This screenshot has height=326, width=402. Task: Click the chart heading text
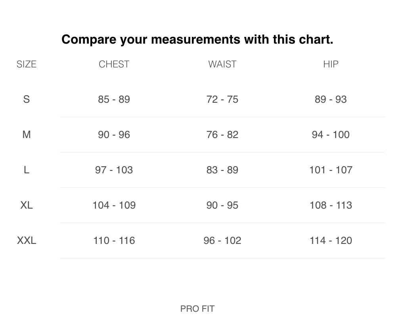197,39
